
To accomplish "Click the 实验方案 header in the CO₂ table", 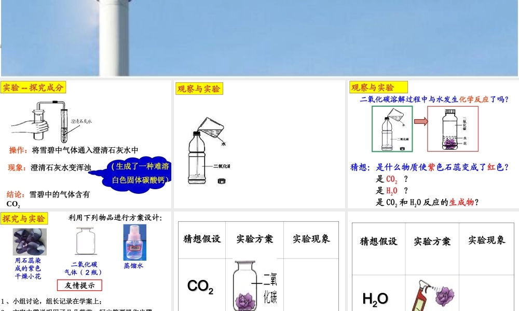I will (x=254, y=239).
